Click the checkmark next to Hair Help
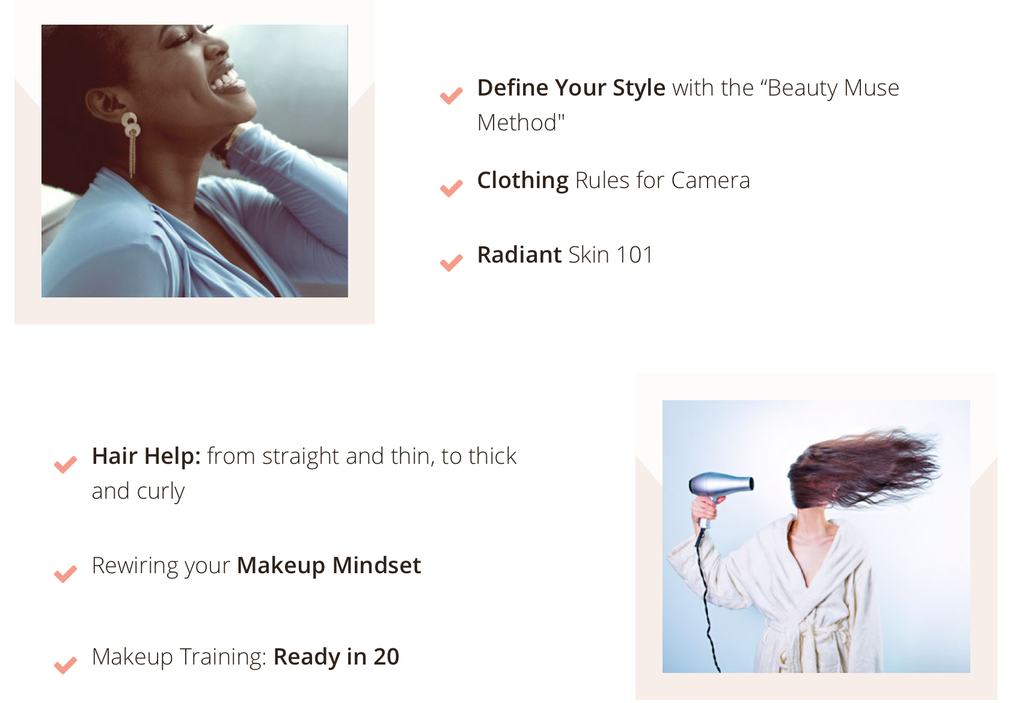The height and width of the screenshot is (703, 1010). click(66, 464)
